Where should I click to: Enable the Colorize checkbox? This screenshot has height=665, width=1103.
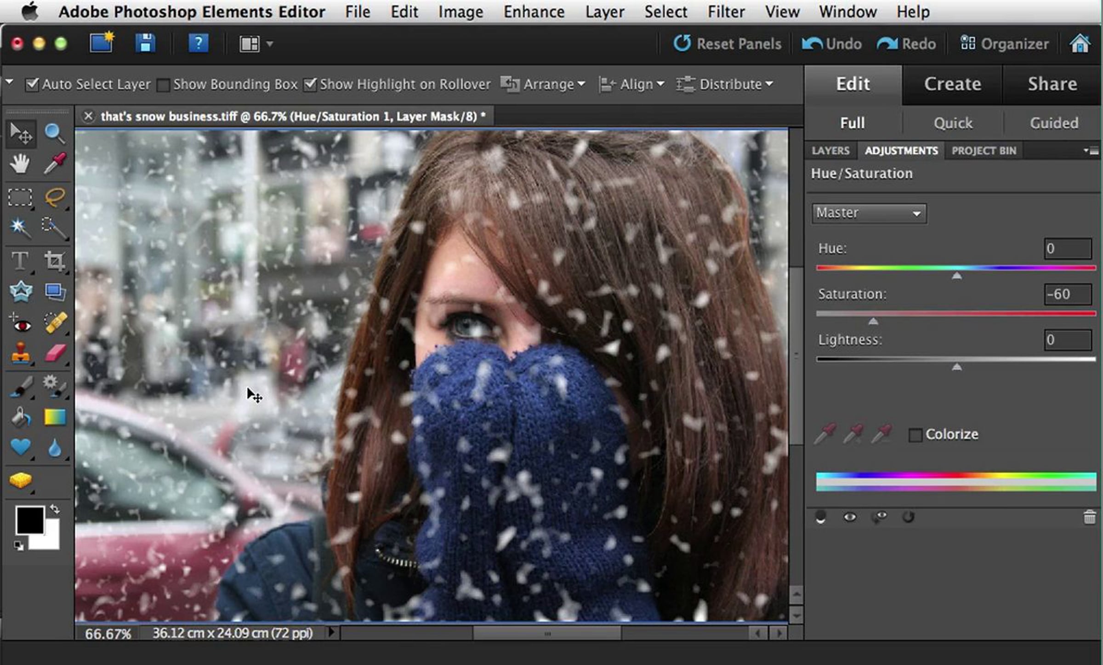coord(915,434)
